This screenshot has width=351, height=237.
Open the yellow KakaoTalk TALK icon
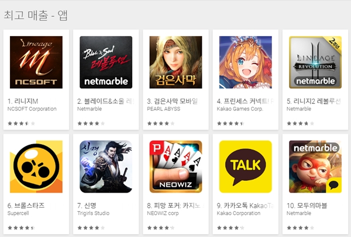[246, 166]
